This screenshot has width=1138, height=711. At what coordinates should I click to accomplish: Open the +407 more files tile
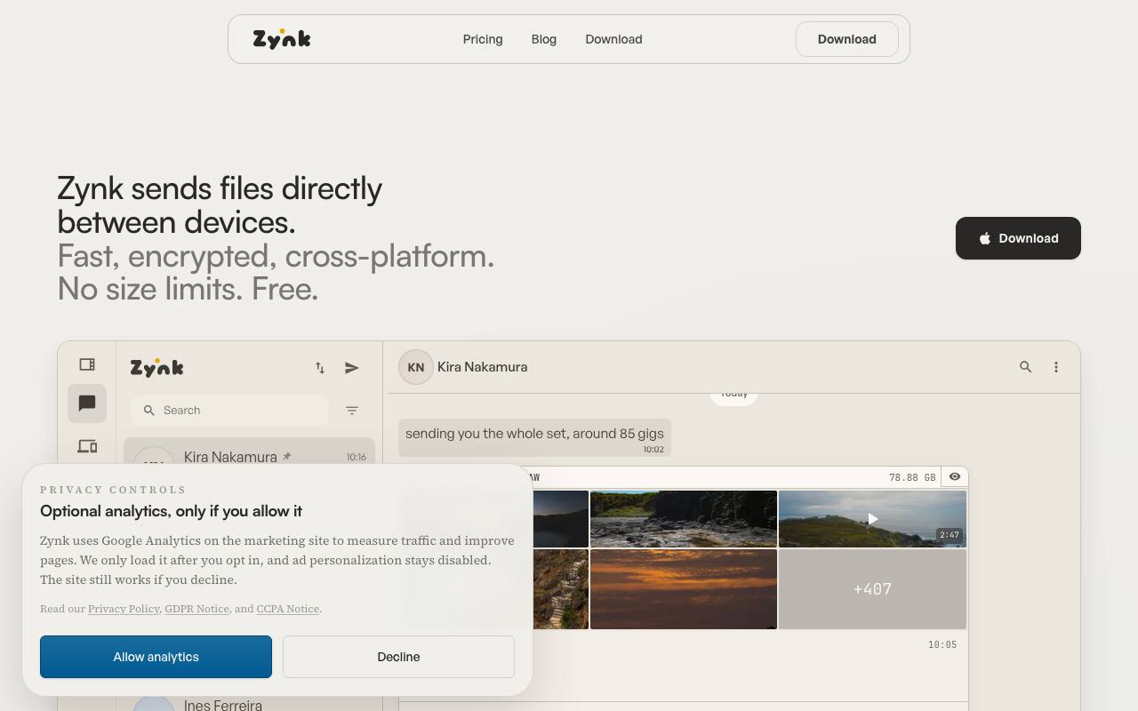point(872,589)
